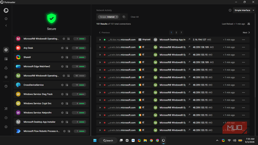Open app settings icon in ShareX row
Viewport: 258px width, 145px height.
[67, 57]
